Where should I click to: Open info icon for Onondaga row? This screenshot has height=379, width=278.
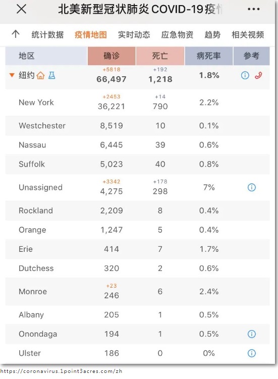point(252,334)
